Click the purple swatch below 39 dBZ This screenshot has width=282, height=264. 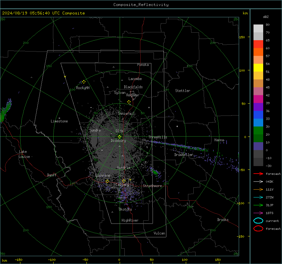[258, 107]
